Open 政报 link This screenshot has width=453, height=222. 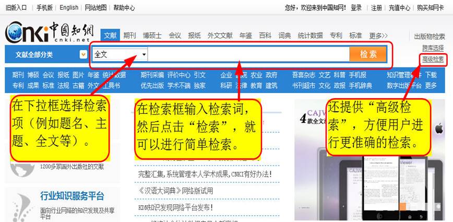pos(339,86)
